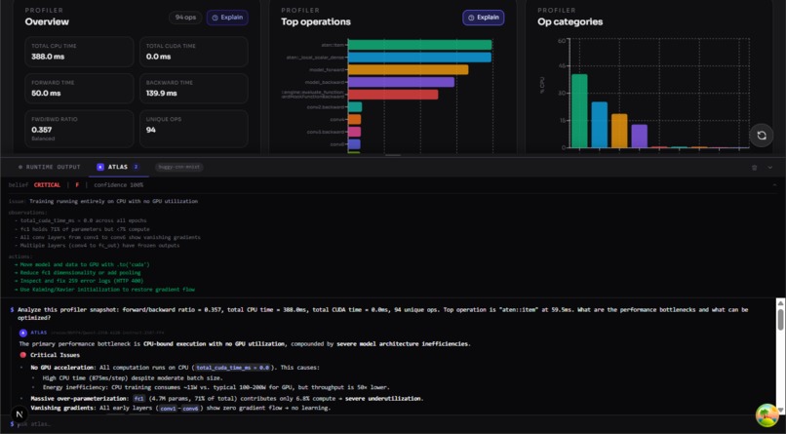Click the Forward Time 50.0 ms card
This screenshot has width=786, height=434.
pyautogui.click(x=79, y=88)
